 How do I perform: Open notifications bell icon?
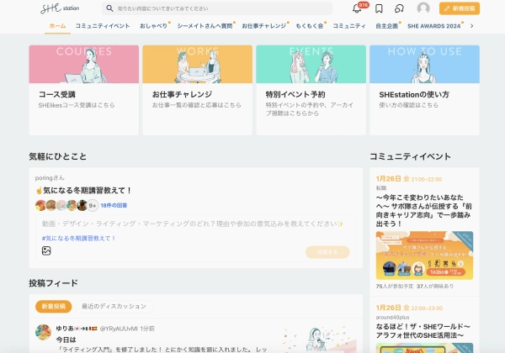click(x=357, y=8)
